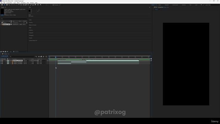Click the snapping options icon beside Snapping
This screenshot has width=220, height=124.
click(x=60, y=5)
